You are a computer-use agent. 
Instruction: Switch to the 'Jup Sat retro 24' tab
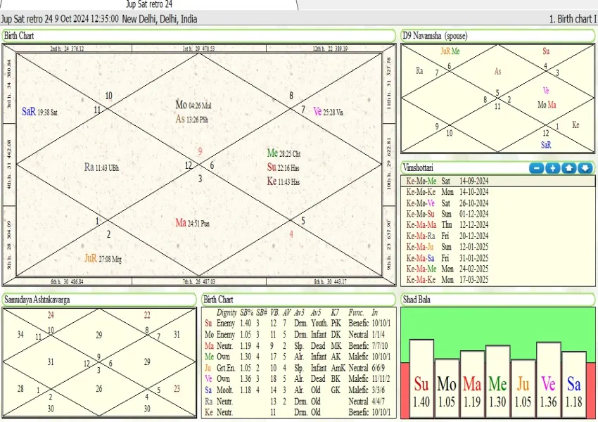click(149, 4)
